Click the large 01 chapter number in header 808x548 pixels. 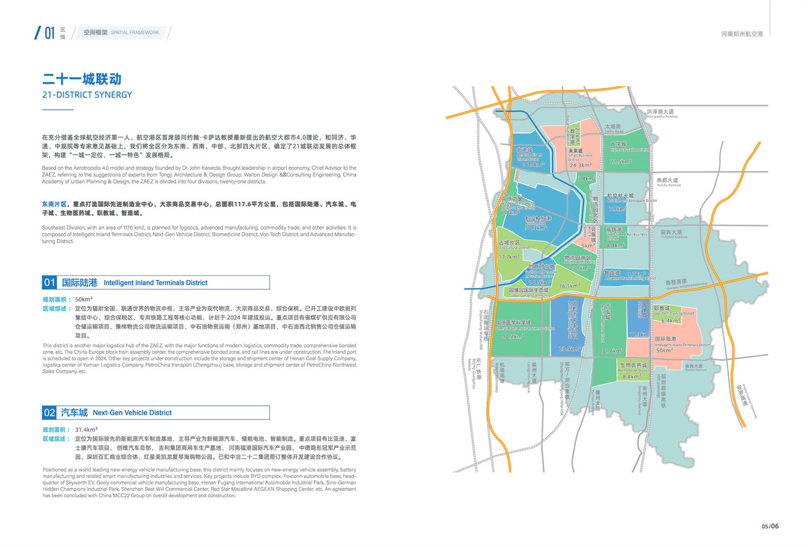pos(49,33)
